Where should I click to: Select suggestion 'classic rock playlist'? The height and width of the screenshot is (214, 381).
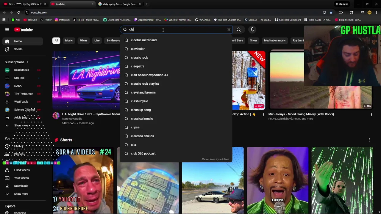pyautogui.click(x=176, y=84)
